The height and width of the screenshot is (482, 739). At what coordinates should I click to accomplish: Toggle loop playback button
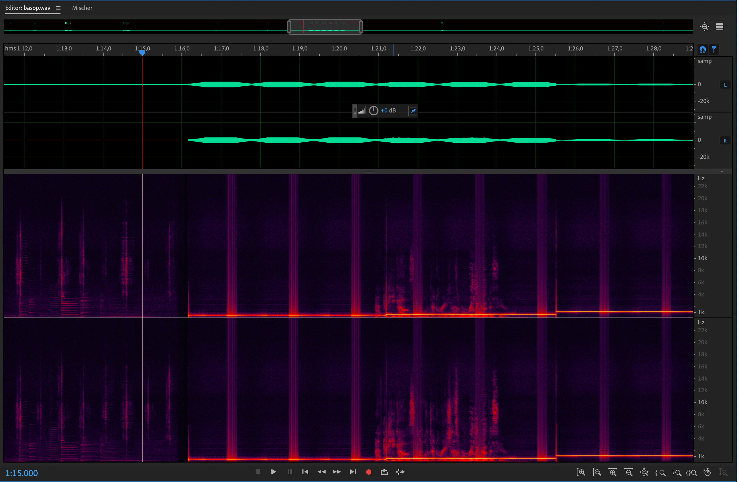coord(384,472)
